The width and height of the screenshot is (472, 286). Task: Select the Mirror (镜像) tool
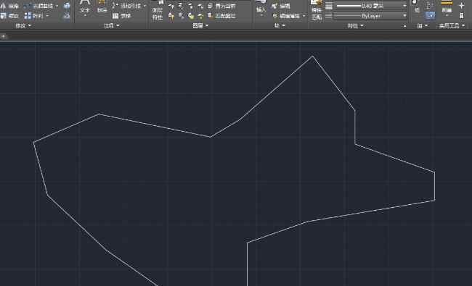(9, 6)
